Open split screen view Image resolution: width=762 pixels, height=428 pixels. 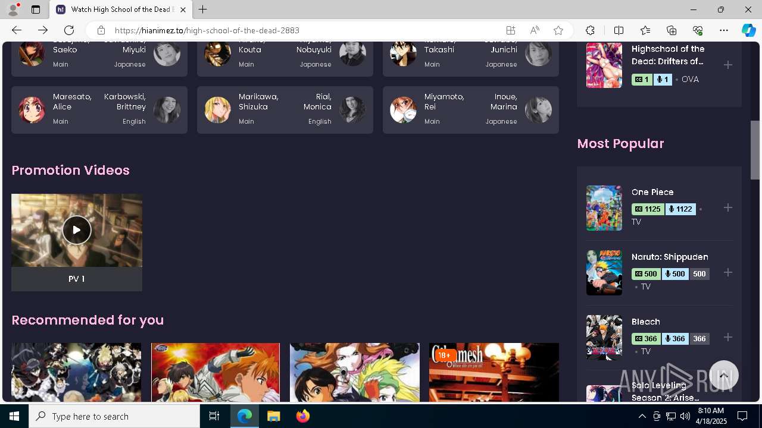pos(619,30)
